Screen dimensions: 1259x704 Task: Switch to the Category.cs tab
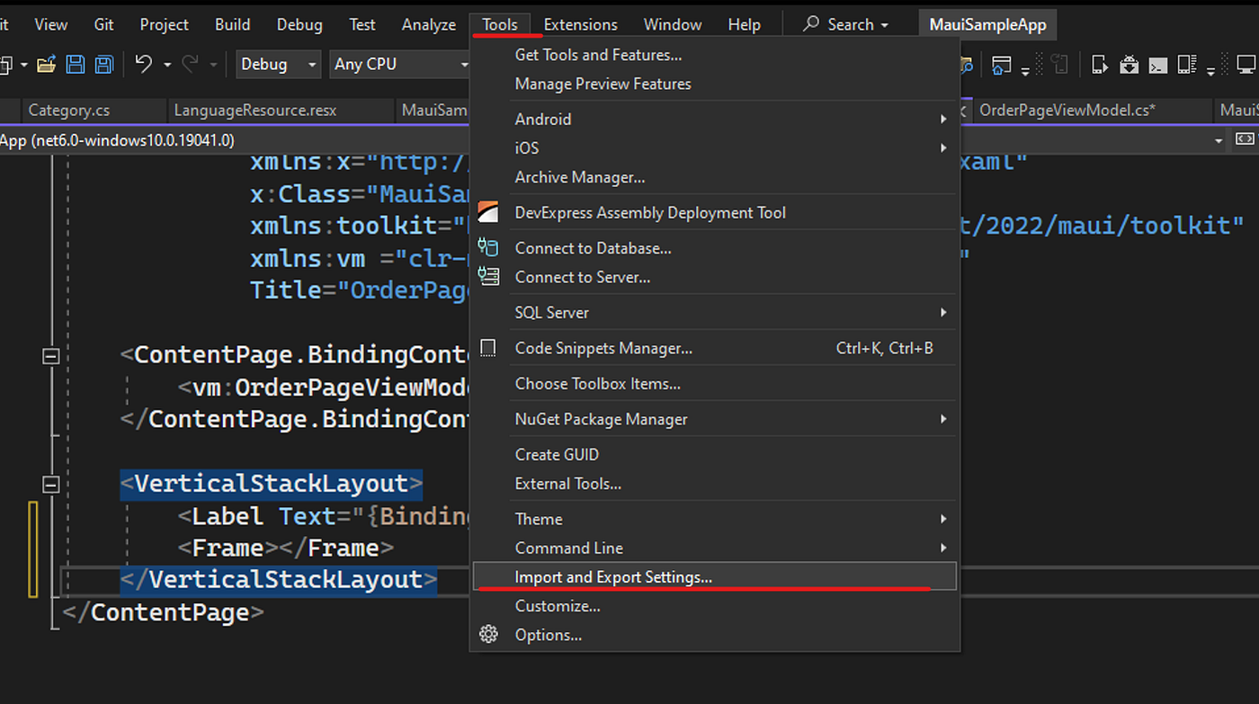[70, 110]
